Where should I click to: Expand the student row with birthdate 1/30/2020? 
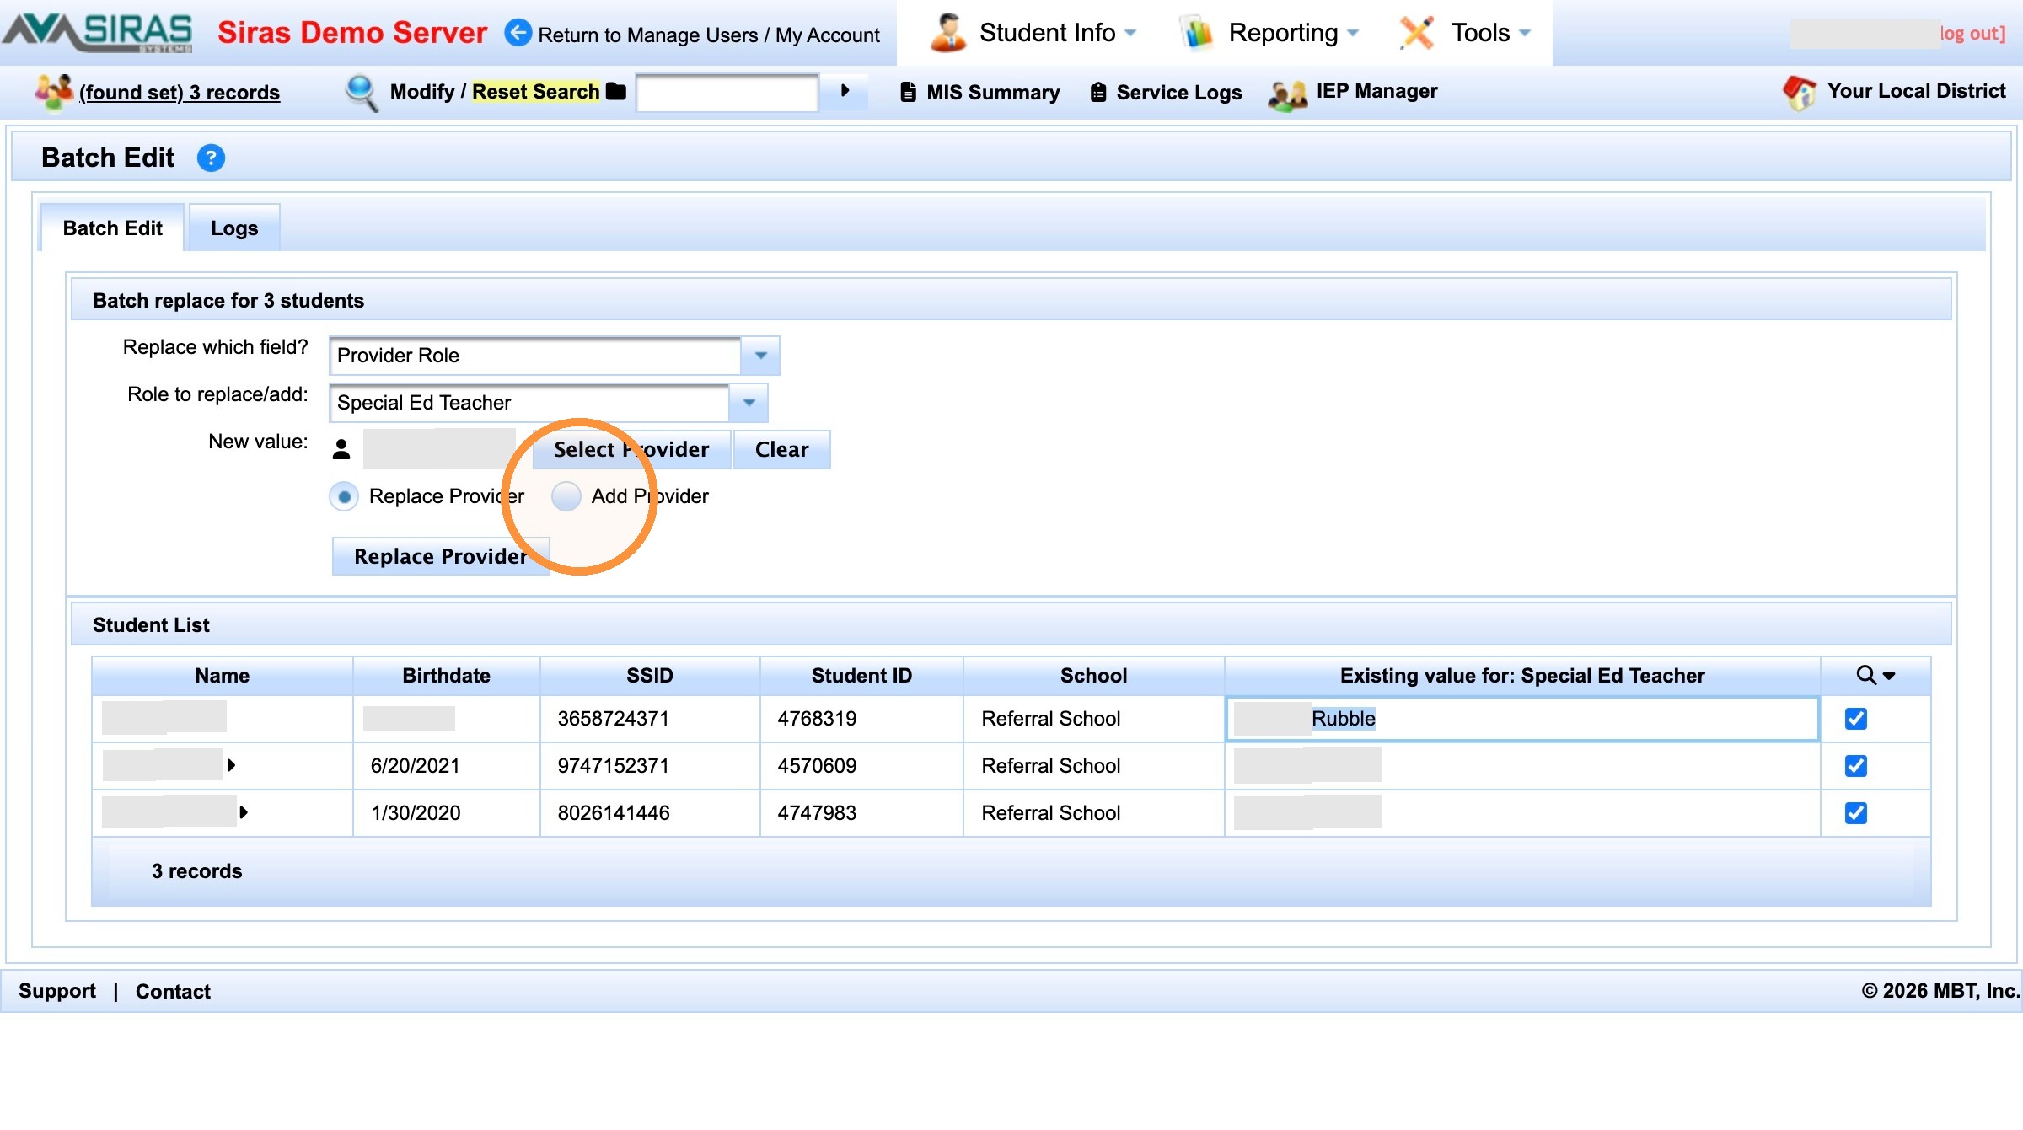coord(244,812)
